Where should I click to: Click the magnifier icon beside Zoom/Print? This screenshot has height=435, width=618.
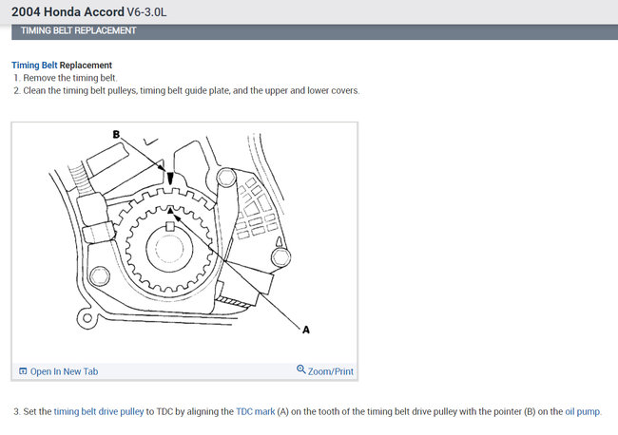click(301, 369)
